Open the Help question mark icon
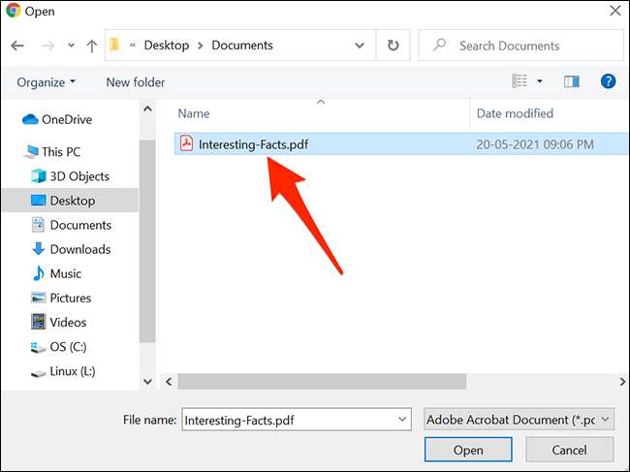 tap(608, 81)
